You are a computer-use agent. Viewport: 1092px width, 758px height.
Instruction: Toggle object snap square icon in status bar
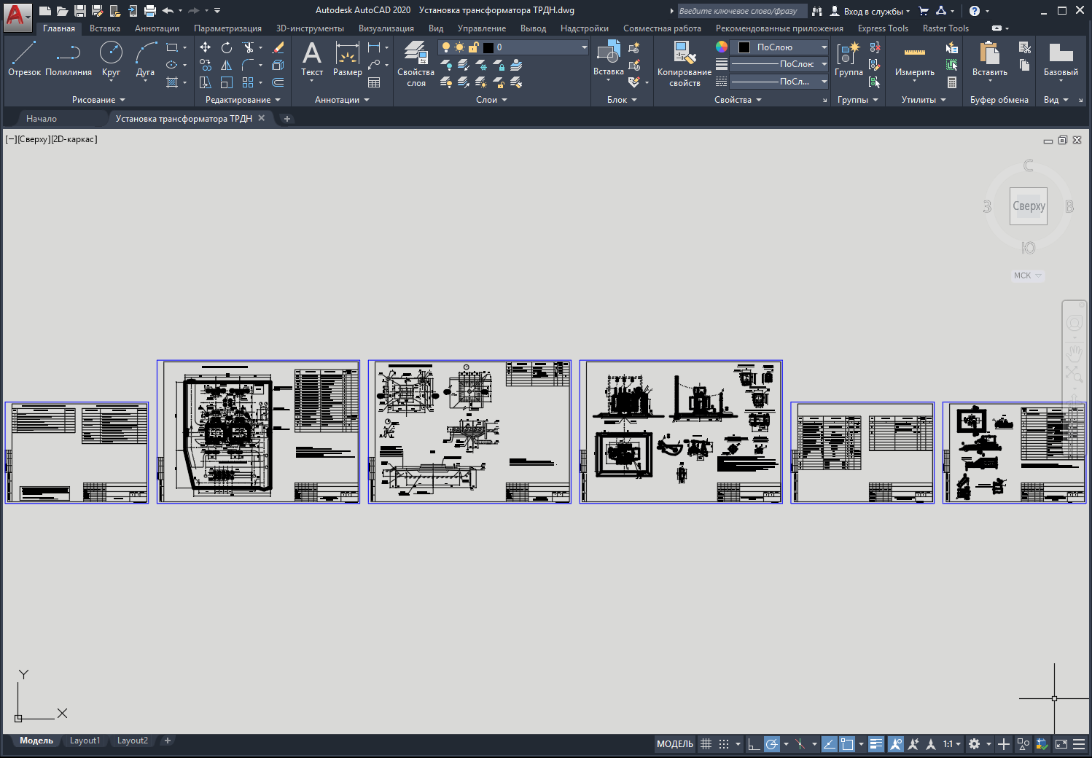click(x=847, y=744)
